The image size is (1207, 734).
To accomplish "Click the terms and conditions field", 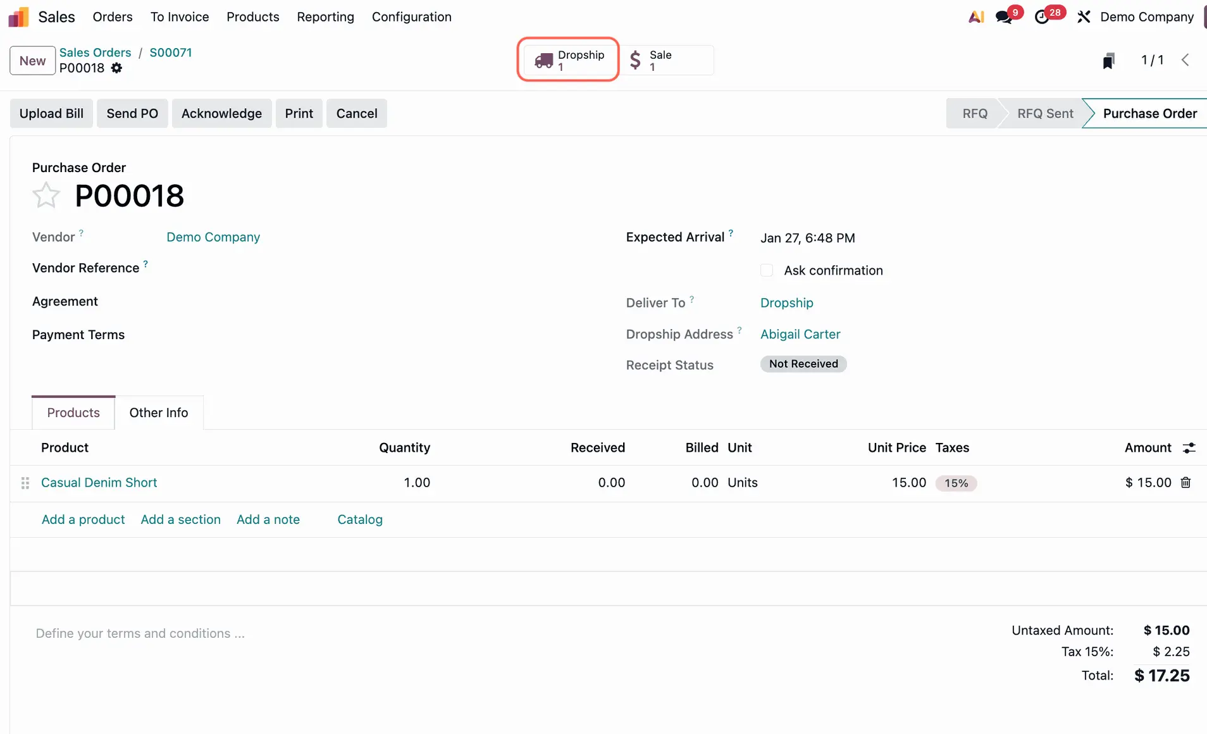I will tap(140, 633).
